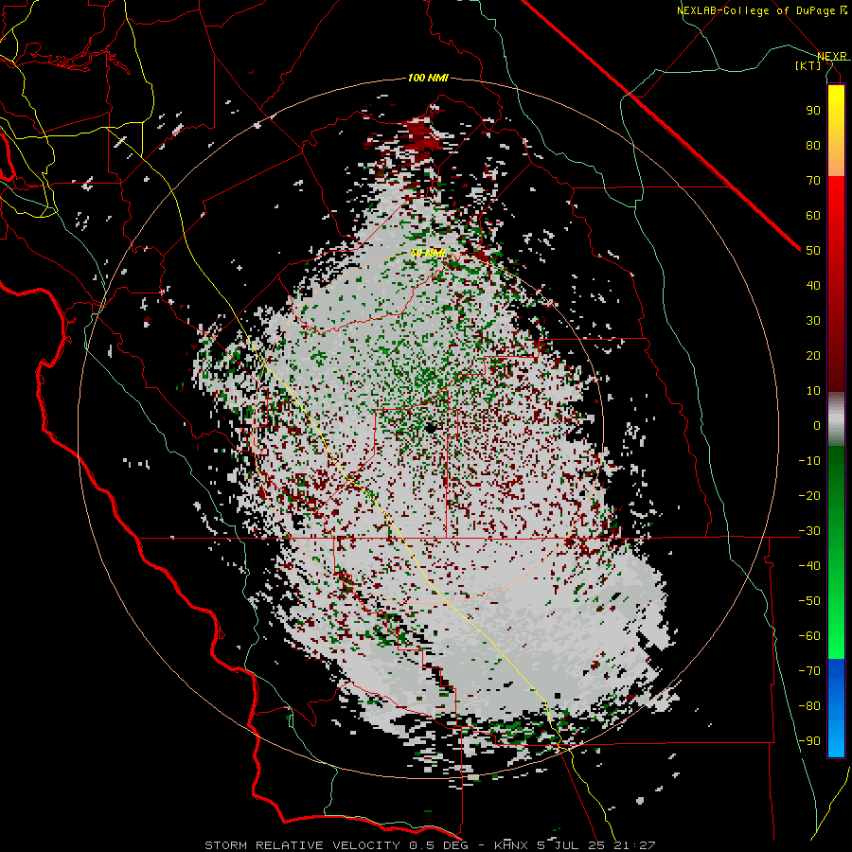Click the -50 value on the velocity scale
Viewport: 852px width, 852px height.
coord(809,601)
